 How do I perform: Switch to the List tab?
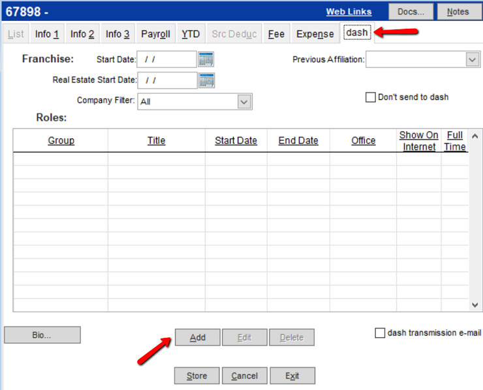[16, 33]
